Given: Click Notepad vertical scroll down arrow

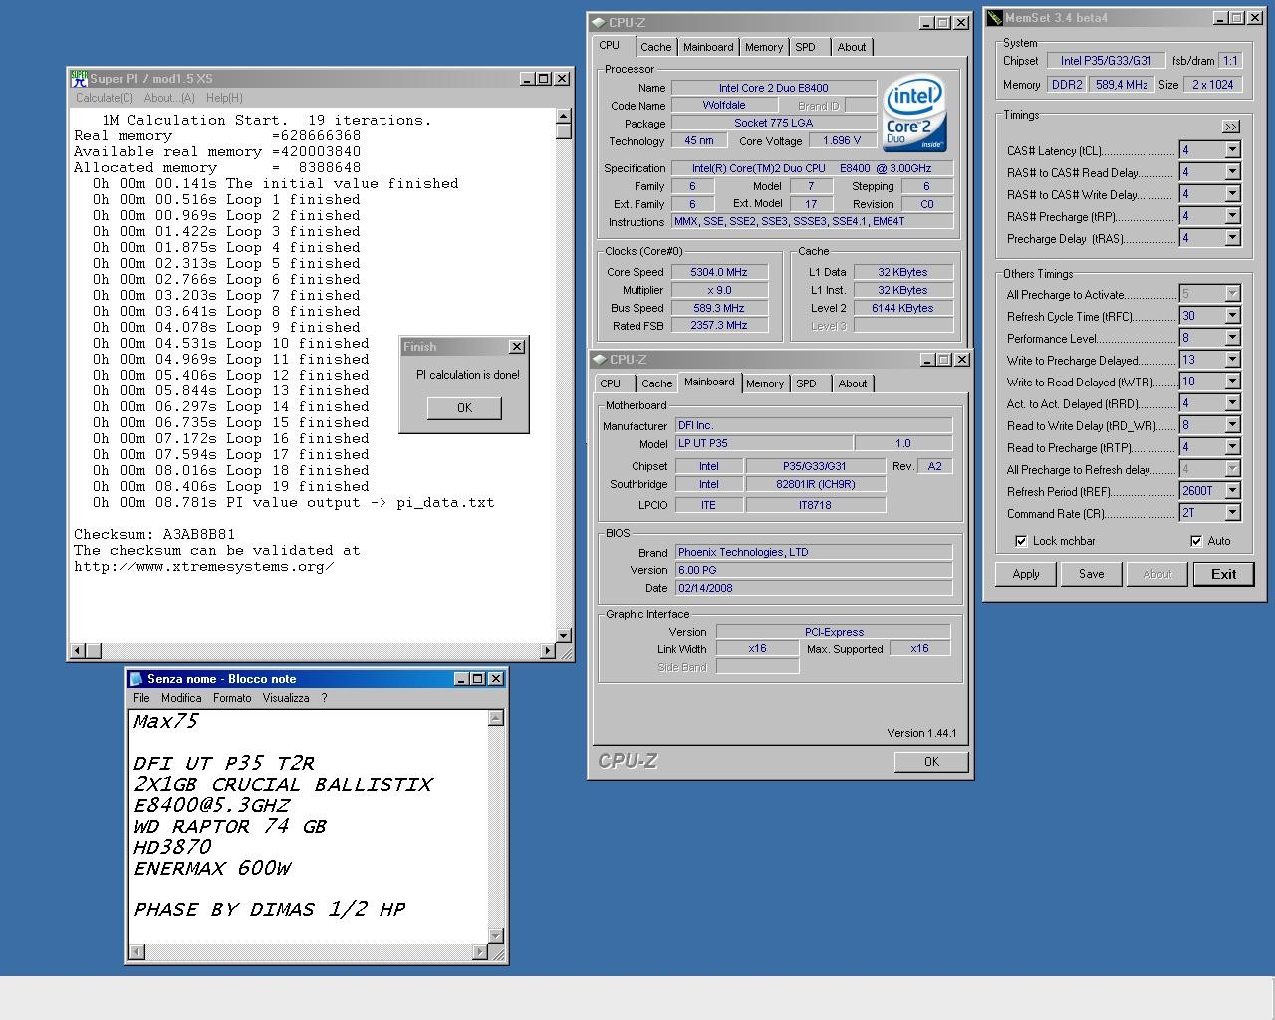Looking at the screenshot, I should 496,935.
